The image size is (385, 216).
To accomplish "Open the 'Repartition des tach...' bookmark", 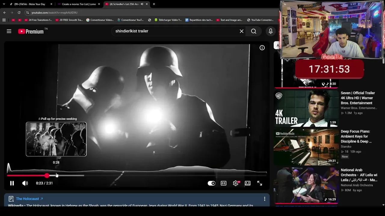I will pyautogui.click(x=199, y=20).
